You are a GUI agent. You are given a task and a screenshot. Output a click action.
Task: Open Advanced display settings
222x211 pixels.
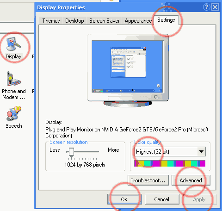[x=191, y=180]
